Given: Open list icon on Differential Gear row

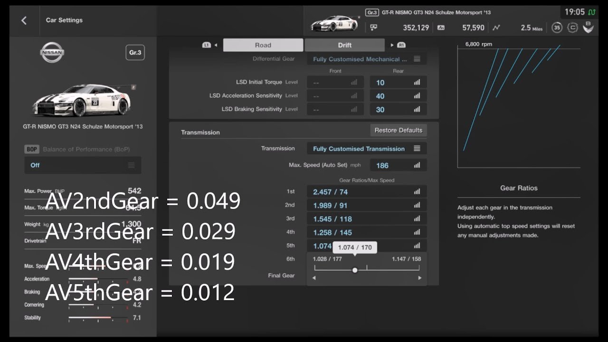Looking at the screenshot, I should point(417,59).
